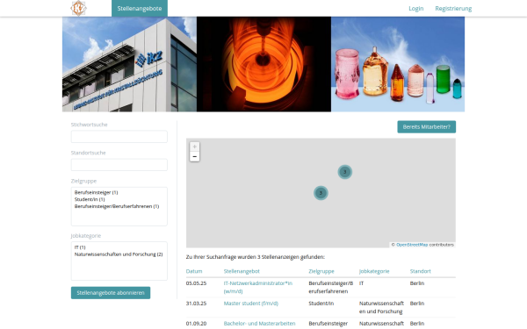Click the Bereits Mitarbeiter? button

[427, 127]
